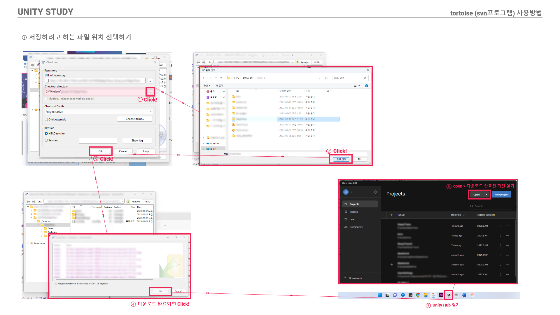Screen dimensions: 560x315
Task: Click the Unity Hub taskbar icon
Action: tap(449, 295)
